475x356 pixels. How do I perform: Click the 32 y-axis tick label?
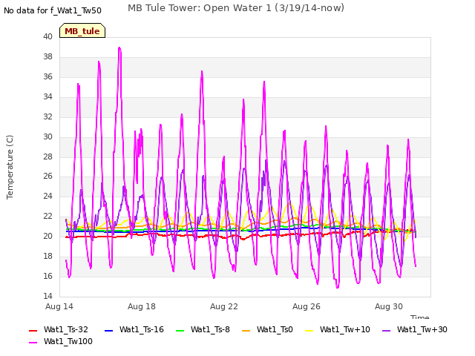tap(47, 117)
